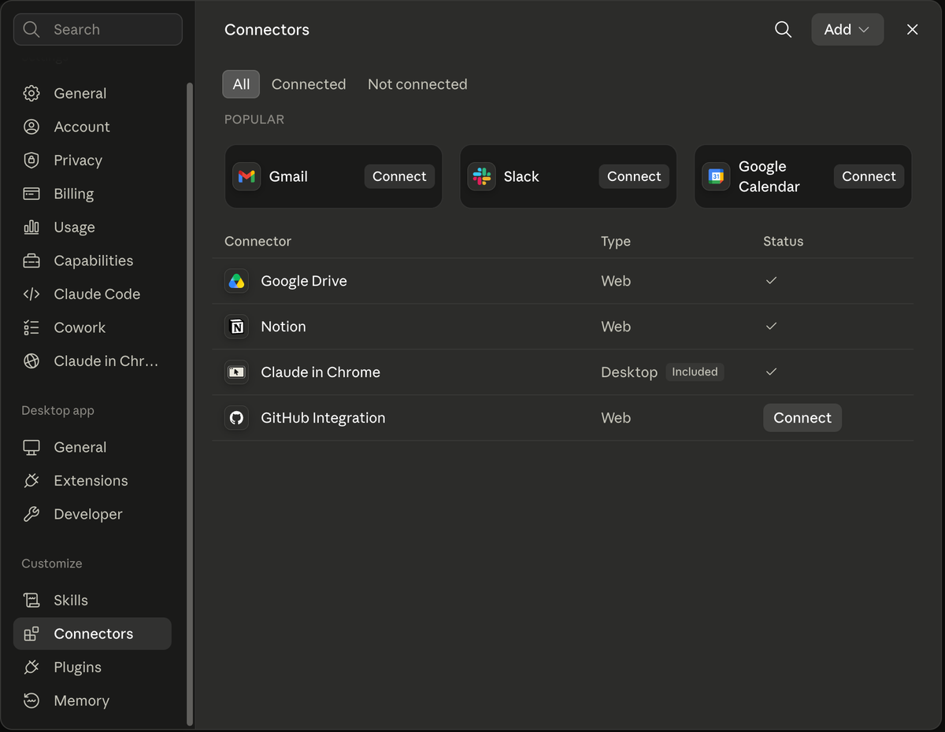Open the Account settings page
Screen dimensions: 945x732
pos(92,127)
